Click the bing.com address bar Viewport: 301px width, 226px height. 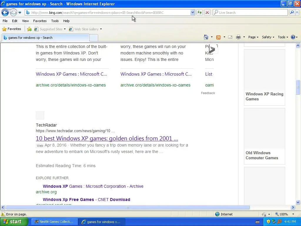pos(108,12)
